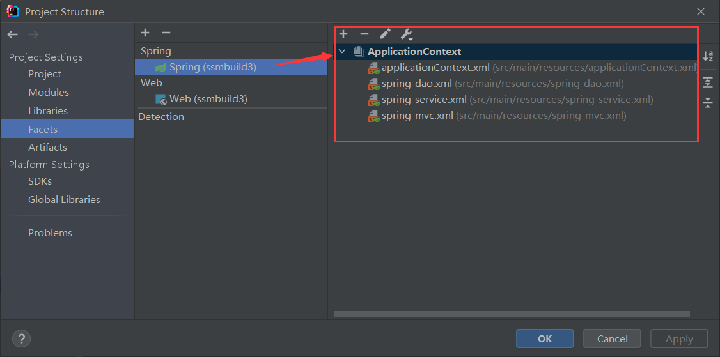The height and width of the screenshot is (357, 720).
Task: Remove selected facet with minus icon
Action: click(x=166, y=33)
